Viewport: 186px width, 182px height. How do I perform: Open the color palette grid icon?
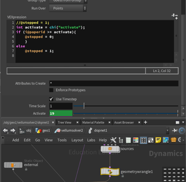tap(135, 140)
